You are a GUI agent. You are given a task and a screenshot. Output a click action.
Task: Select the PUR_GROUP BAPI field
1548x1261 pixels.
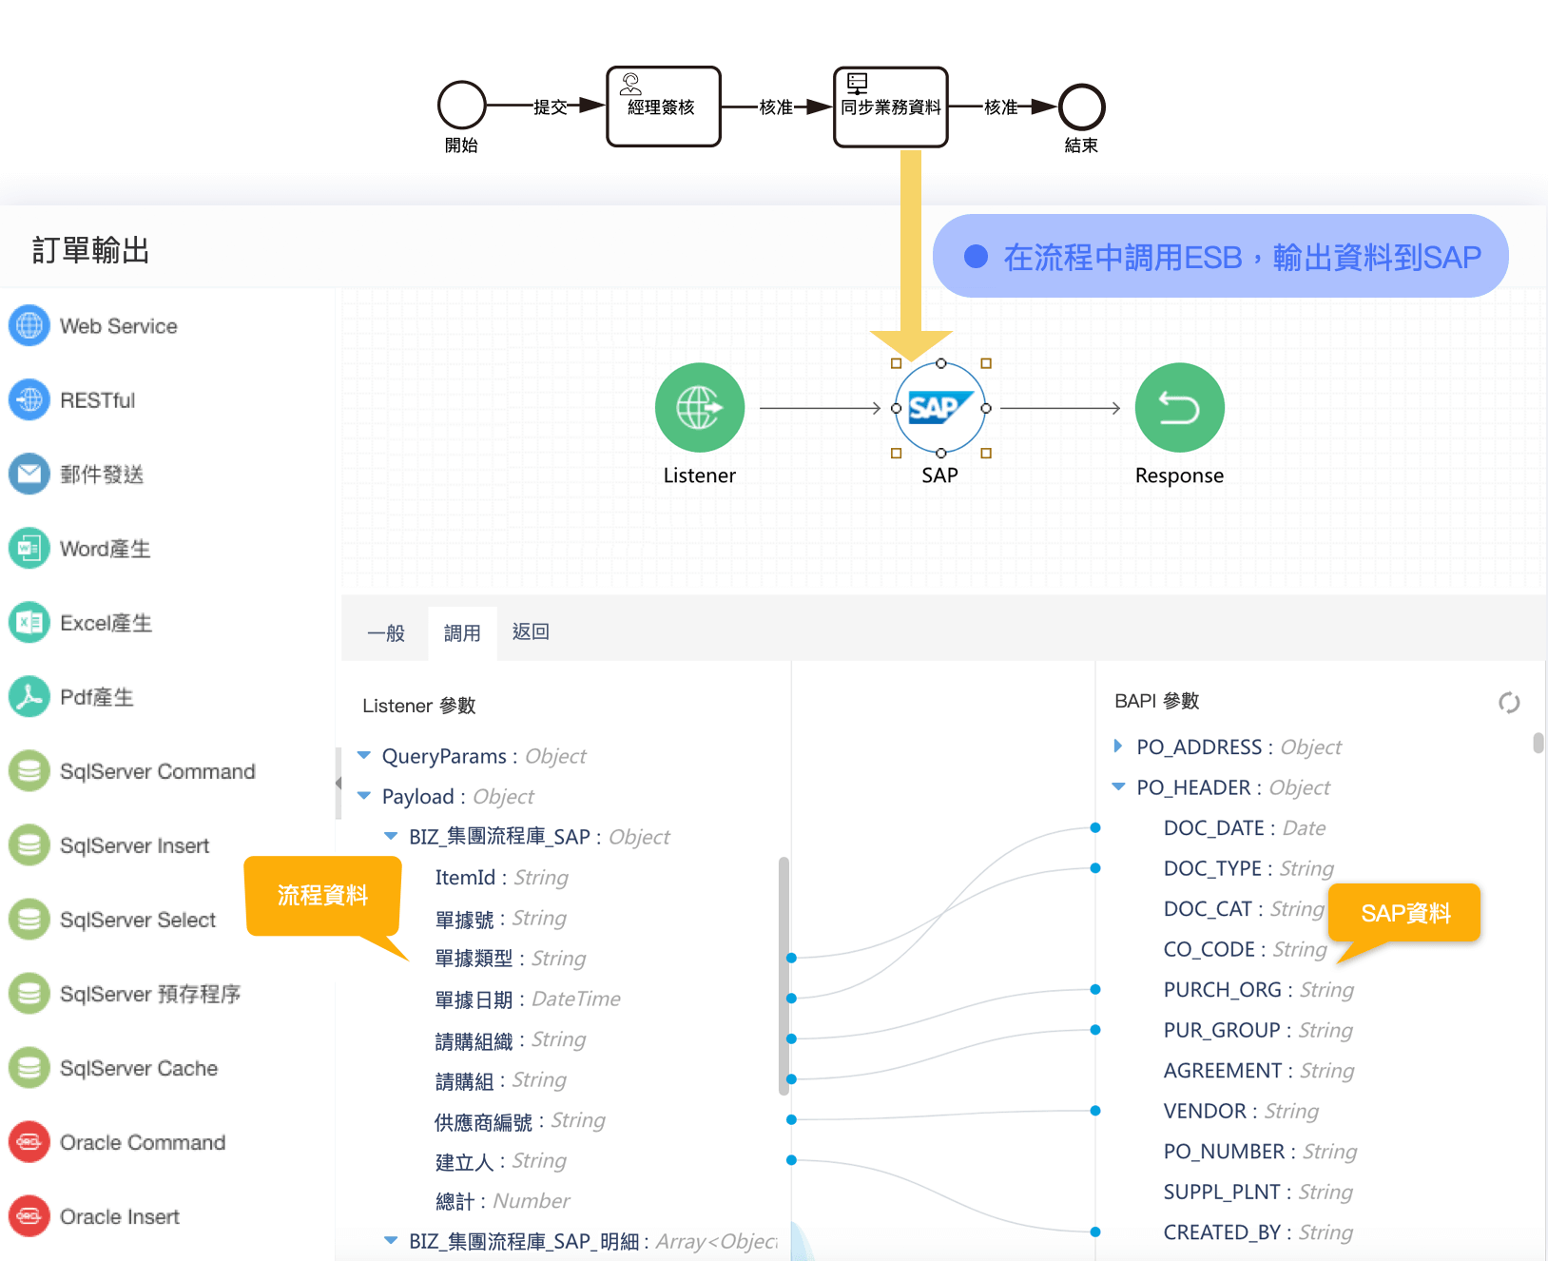(1259, 1030)
